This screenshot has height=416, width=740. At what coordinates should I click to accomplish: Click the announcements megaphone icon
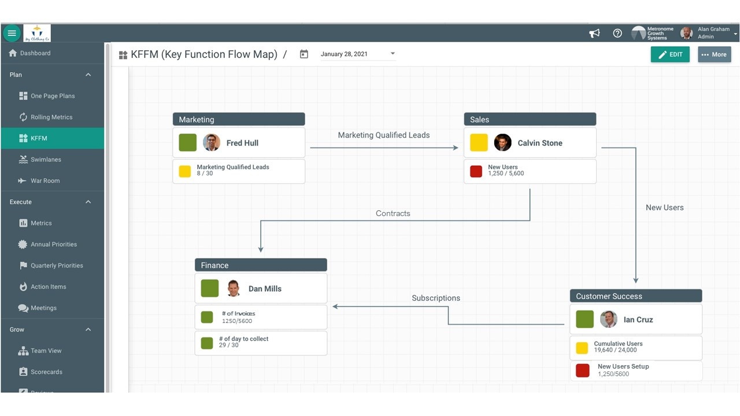(594, 34)
